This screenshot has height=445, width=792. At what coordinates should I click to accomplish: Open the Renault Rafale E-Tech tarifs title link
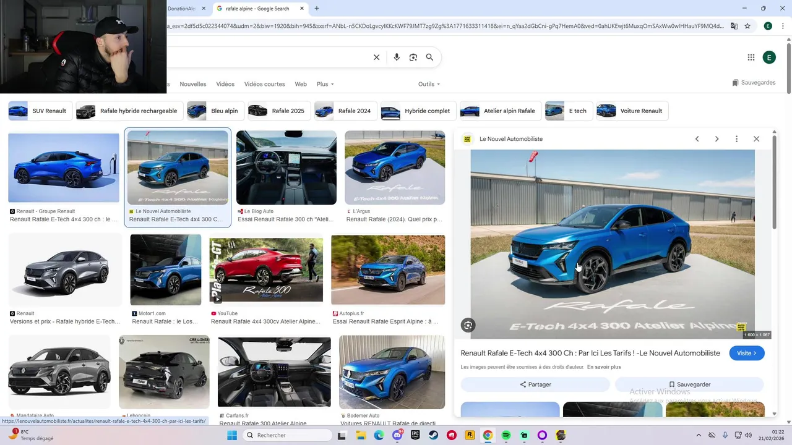[x=590, y=353]
